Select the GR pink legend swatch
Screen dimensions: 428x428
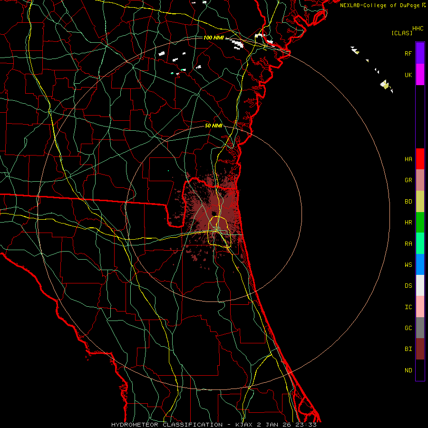click(420, 180)
